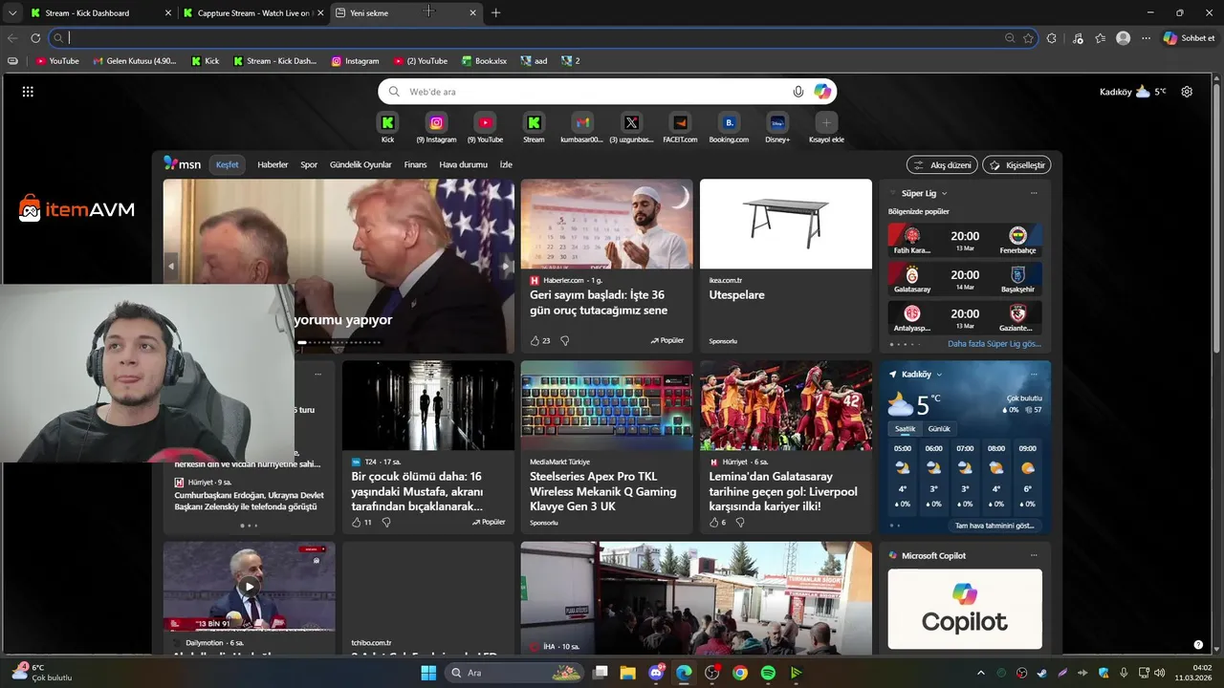Go to previous slide in Trump carousel
The width and height of the screenshot is (1224, 688).
coord(171,267)
